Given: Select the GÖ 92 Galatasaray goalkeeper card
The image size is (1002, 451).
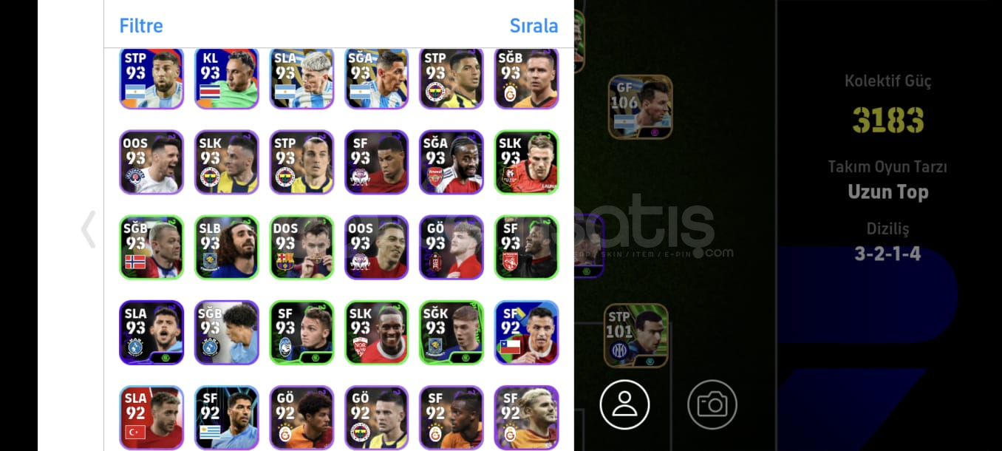Looking at the screenshot, I should point(301,418).
